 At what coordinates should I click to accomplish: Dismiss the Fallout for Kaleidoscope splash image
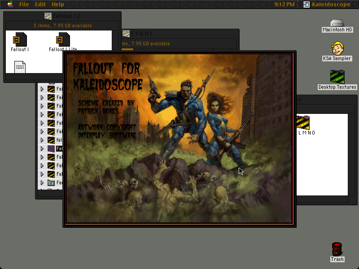point(179,139)
